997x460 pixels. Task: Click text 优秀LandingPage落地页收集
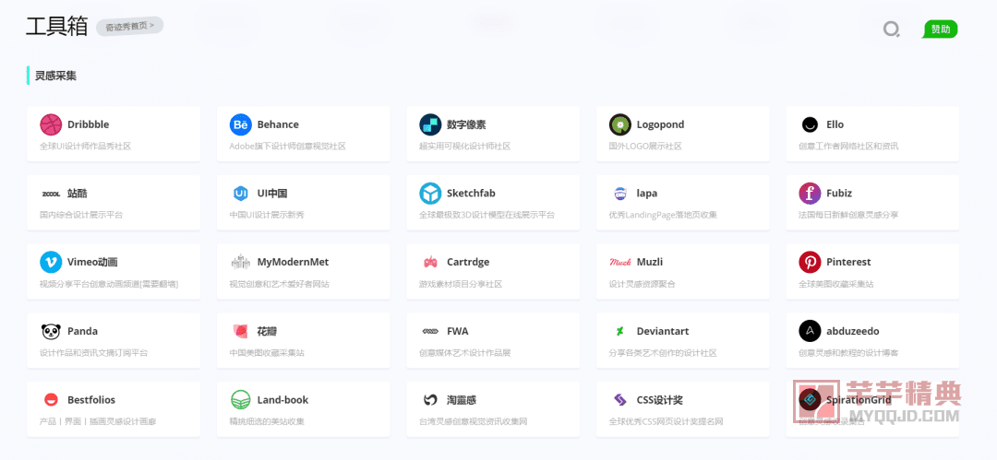663,215
